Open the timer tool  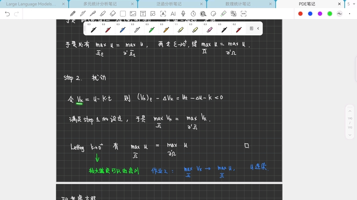(193, 14)
